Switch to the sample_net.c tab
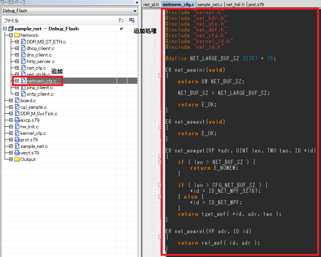 tap(210, 4)
